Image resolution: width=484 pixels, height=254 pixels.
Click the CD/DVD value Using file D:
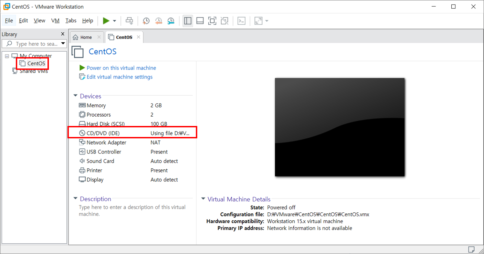(x=170, y=133)
